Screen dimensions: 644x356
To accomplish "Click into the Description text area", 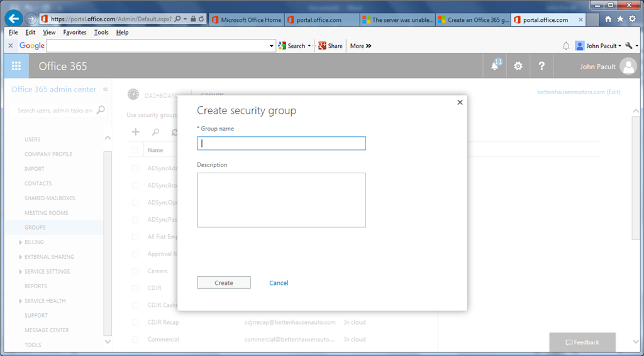I will click(x=281, y=200).
